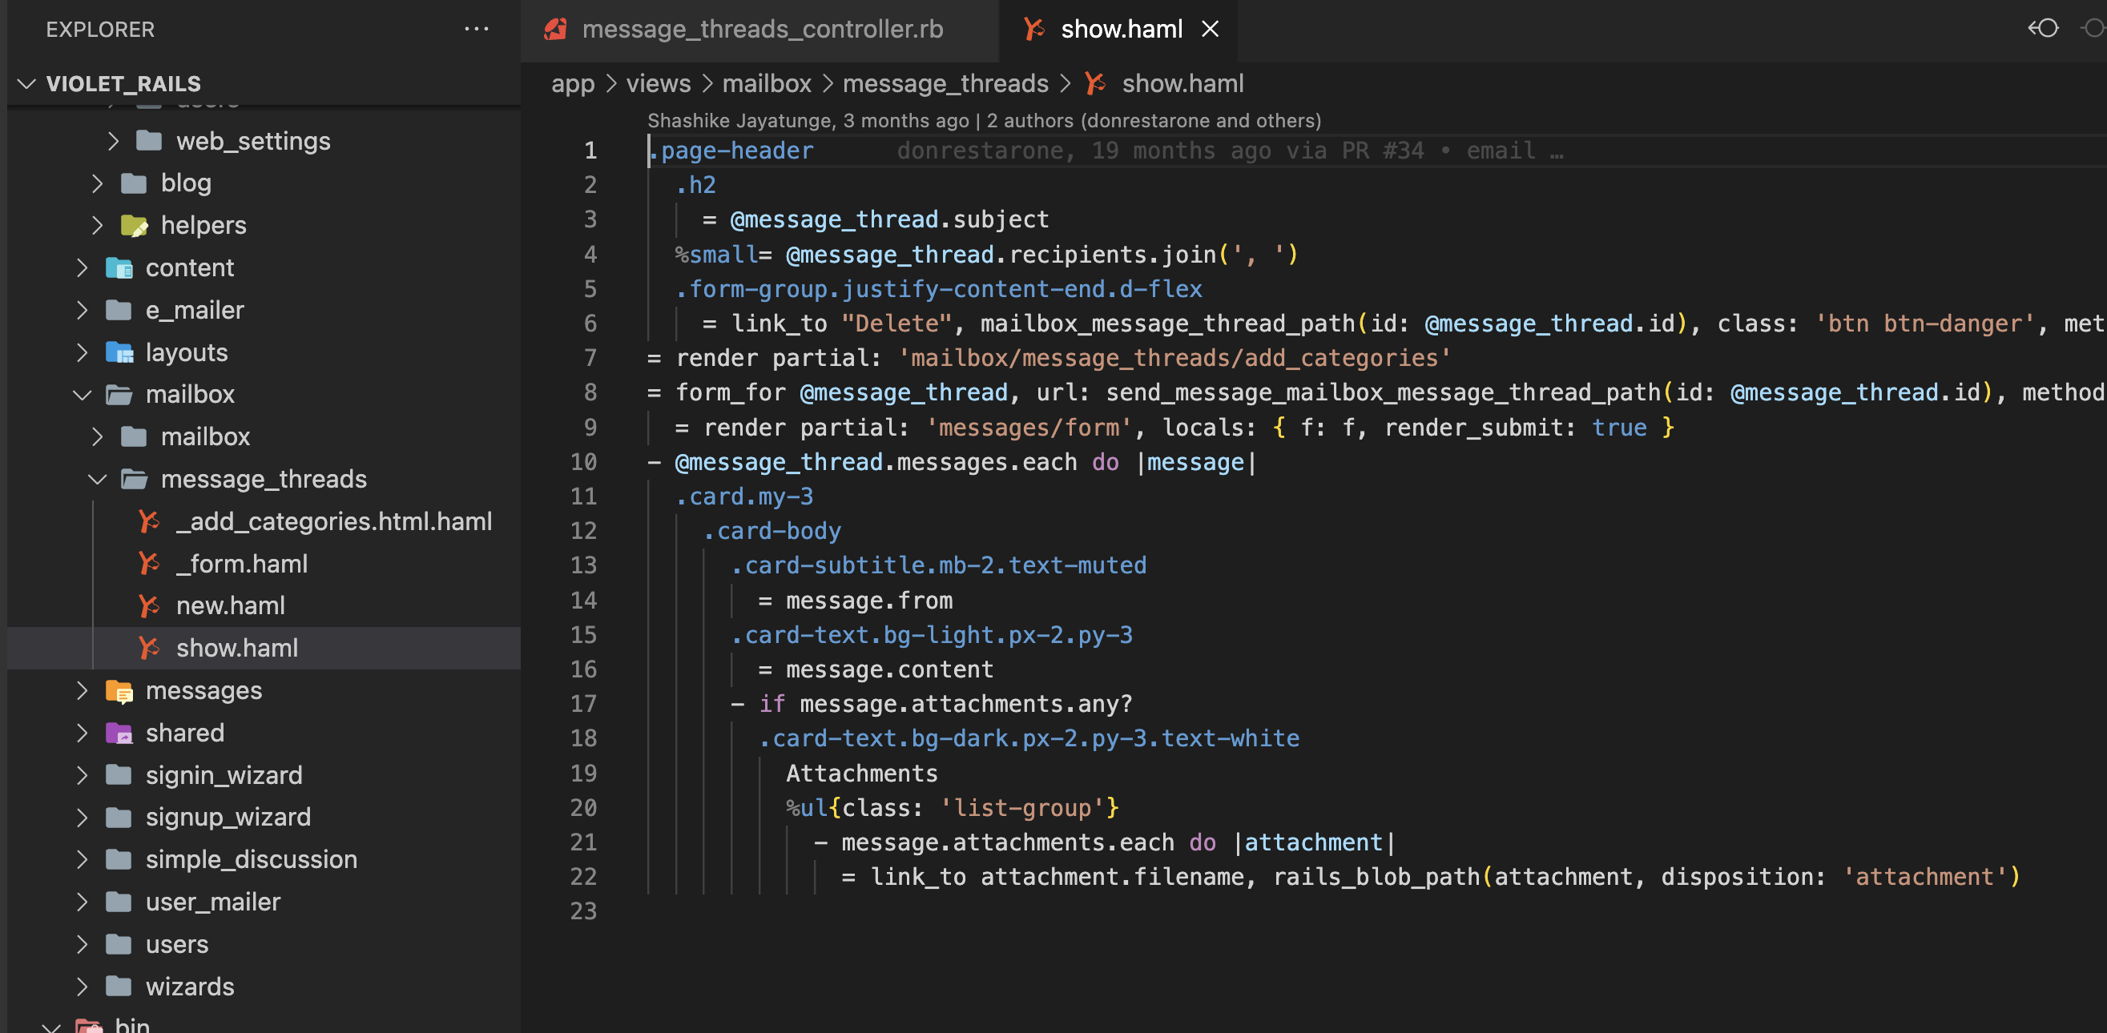The width and height of the screenshot is (2107, 1033).
Task: Click the shared folder icon
Action: (x=119, y=733)
